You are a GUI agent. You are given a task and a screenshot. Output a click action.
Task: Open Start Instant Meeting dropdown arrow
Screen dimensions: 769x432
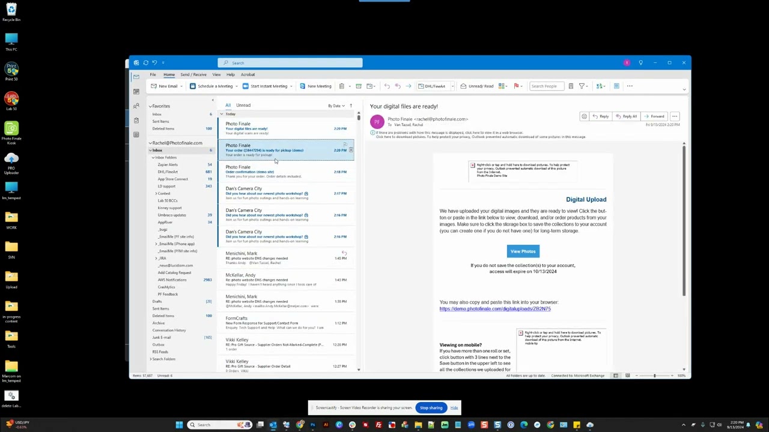[x=291, y=86]
